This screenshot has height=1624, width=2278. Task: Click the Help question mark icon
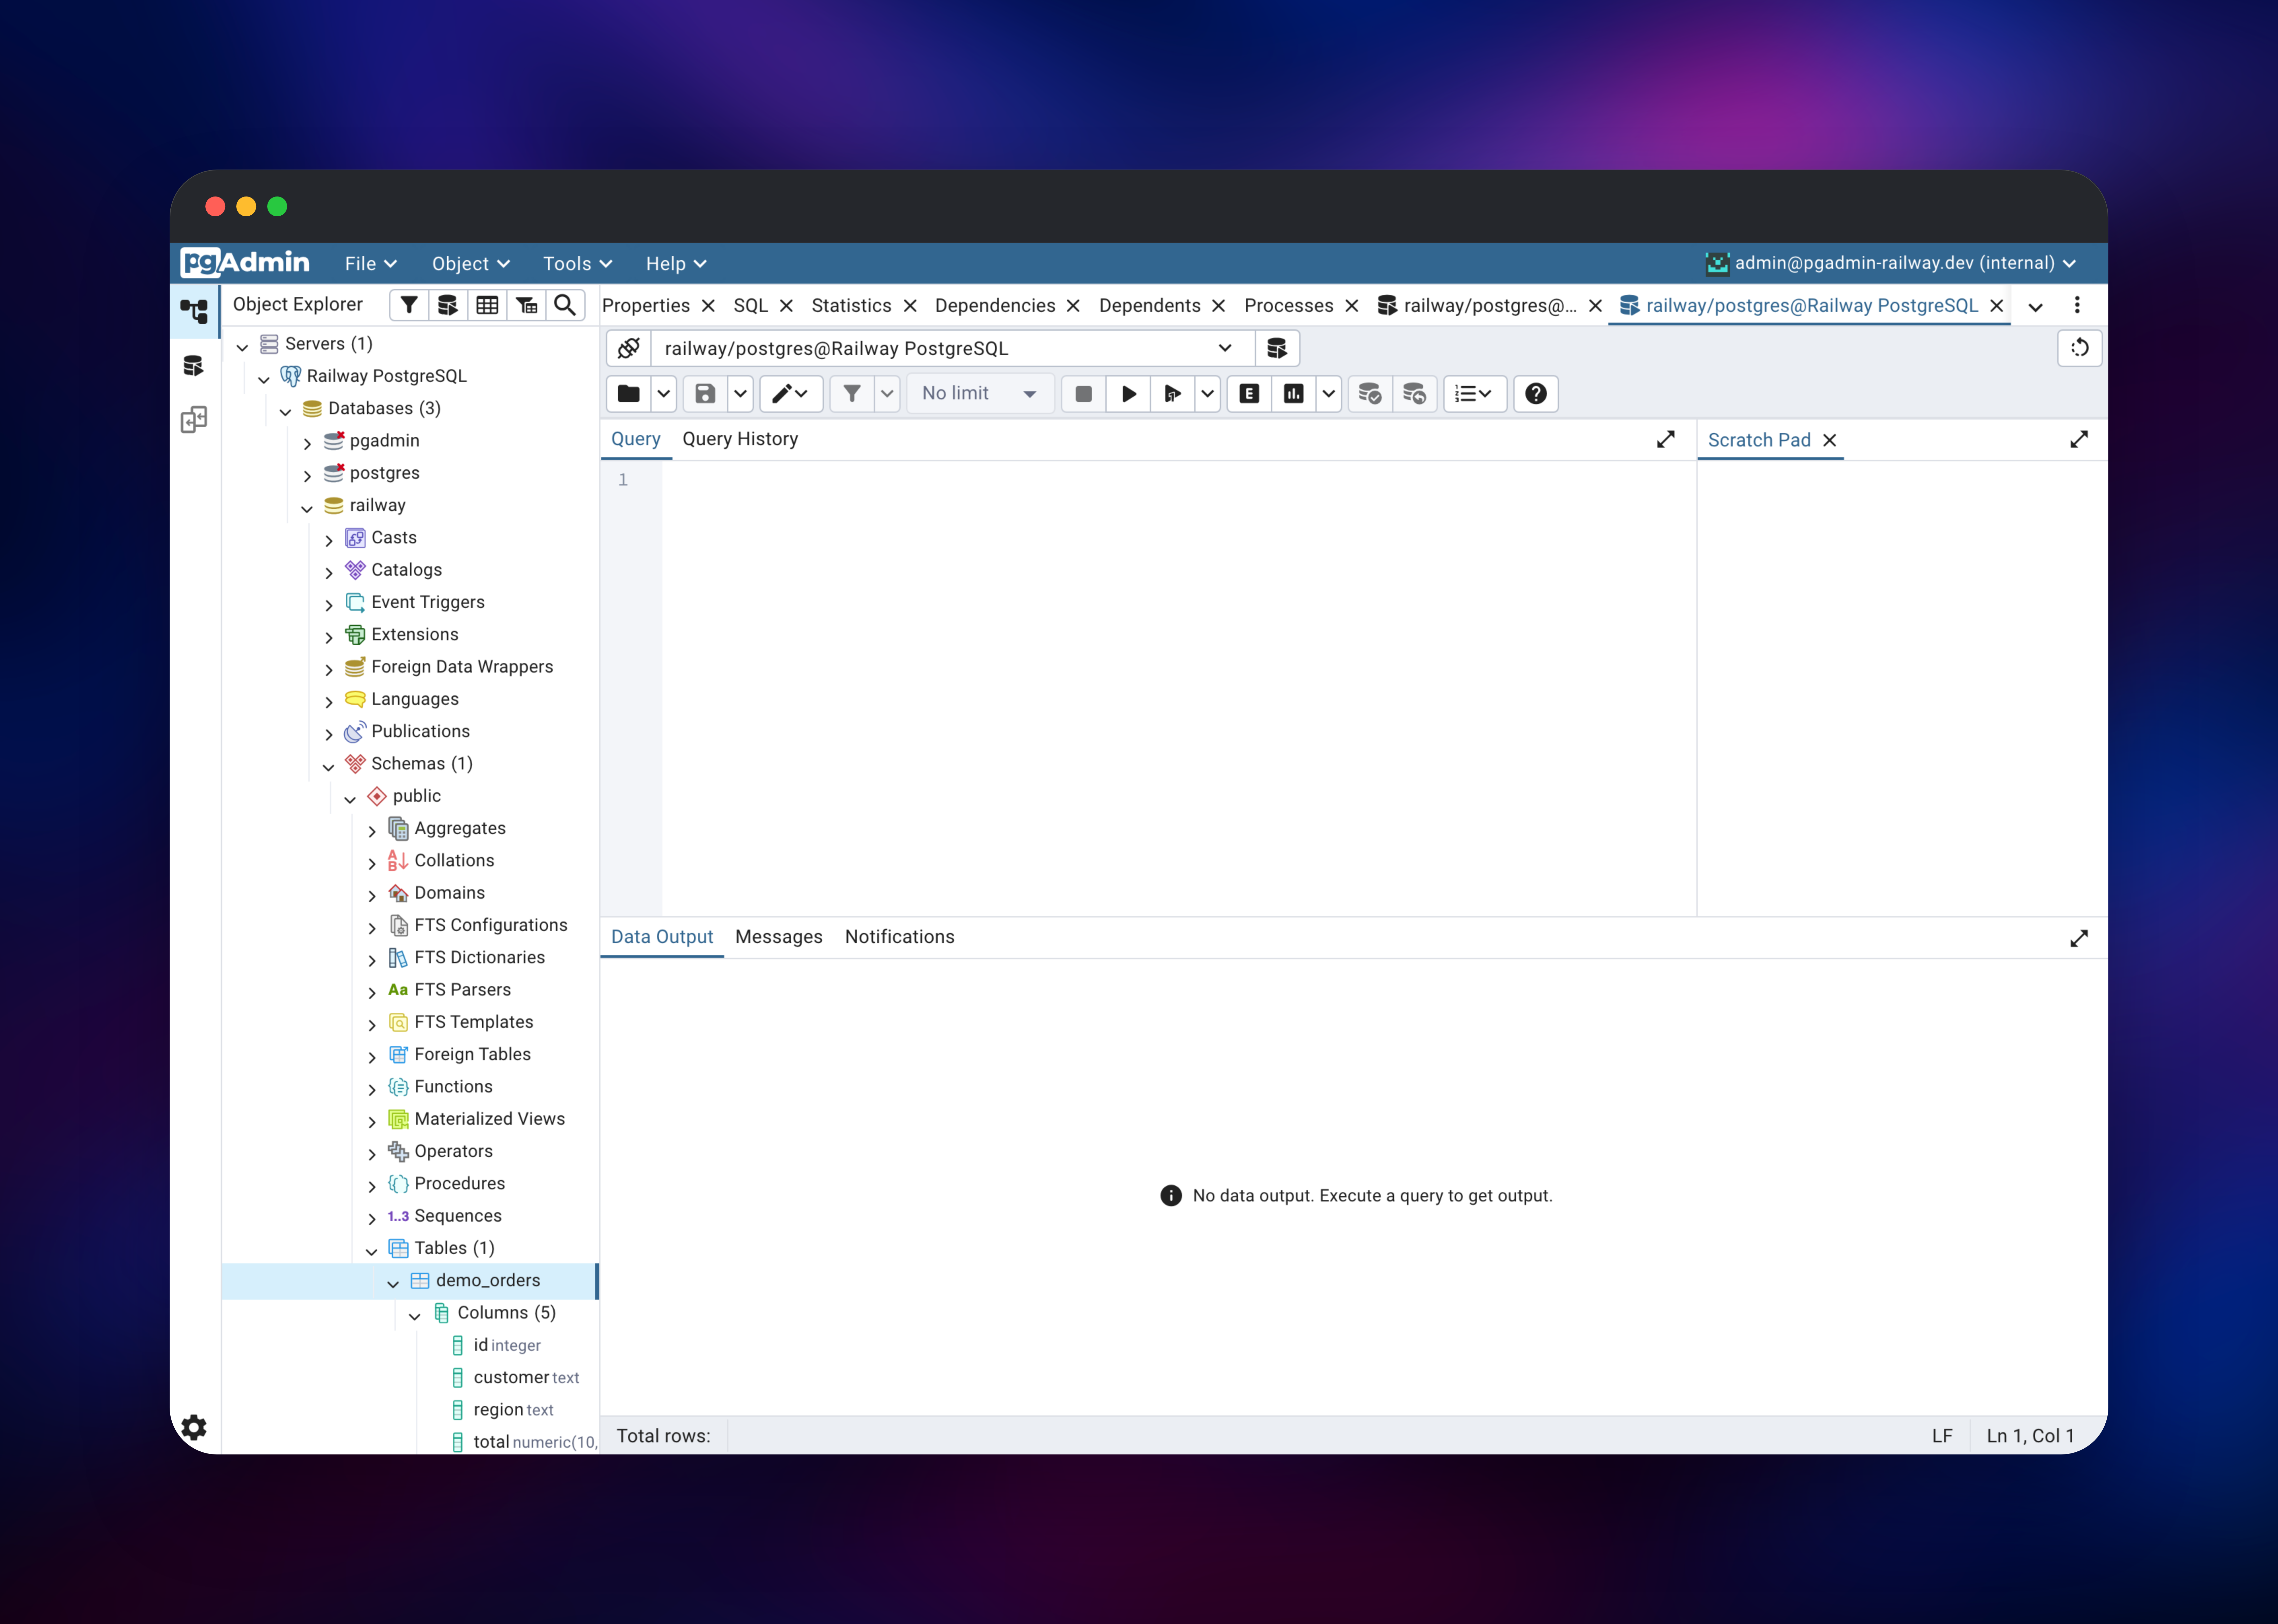coord(1536,394)
